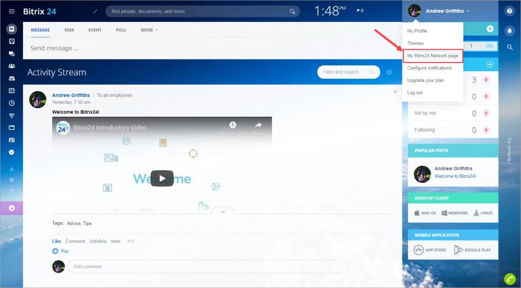Click the Send message input
Image resolution: width=521 pixels, height=288 pixels.
213,48
